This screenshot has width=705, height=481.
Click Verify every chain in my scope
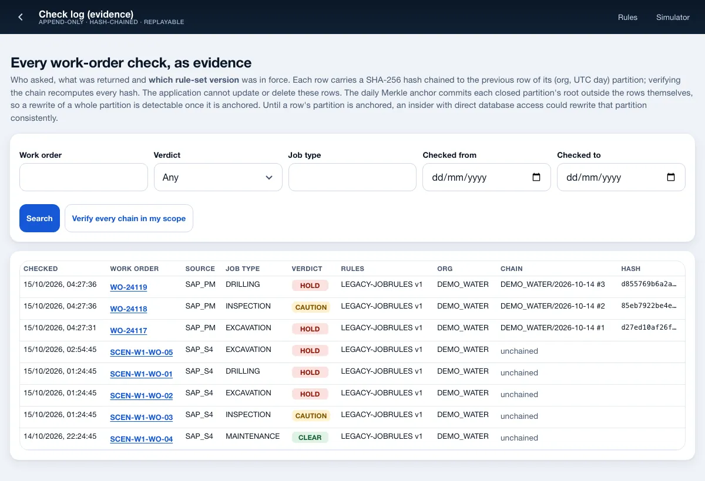pyautogui.click(x=129, y=218)
